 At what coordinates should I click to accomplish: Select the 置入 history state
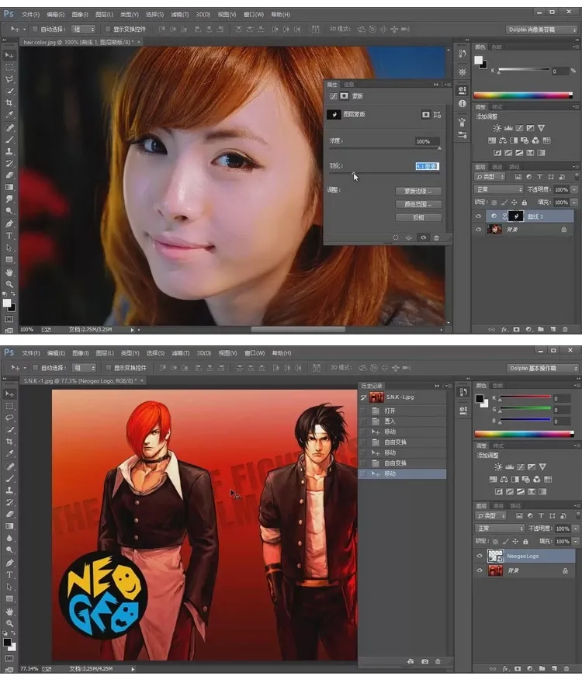coord(403,421)
